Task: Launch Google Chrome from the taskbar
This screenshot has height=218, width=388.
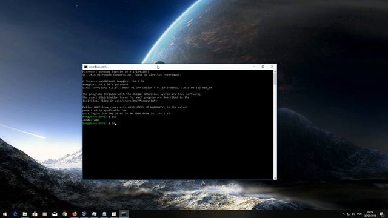Action: 65,214
